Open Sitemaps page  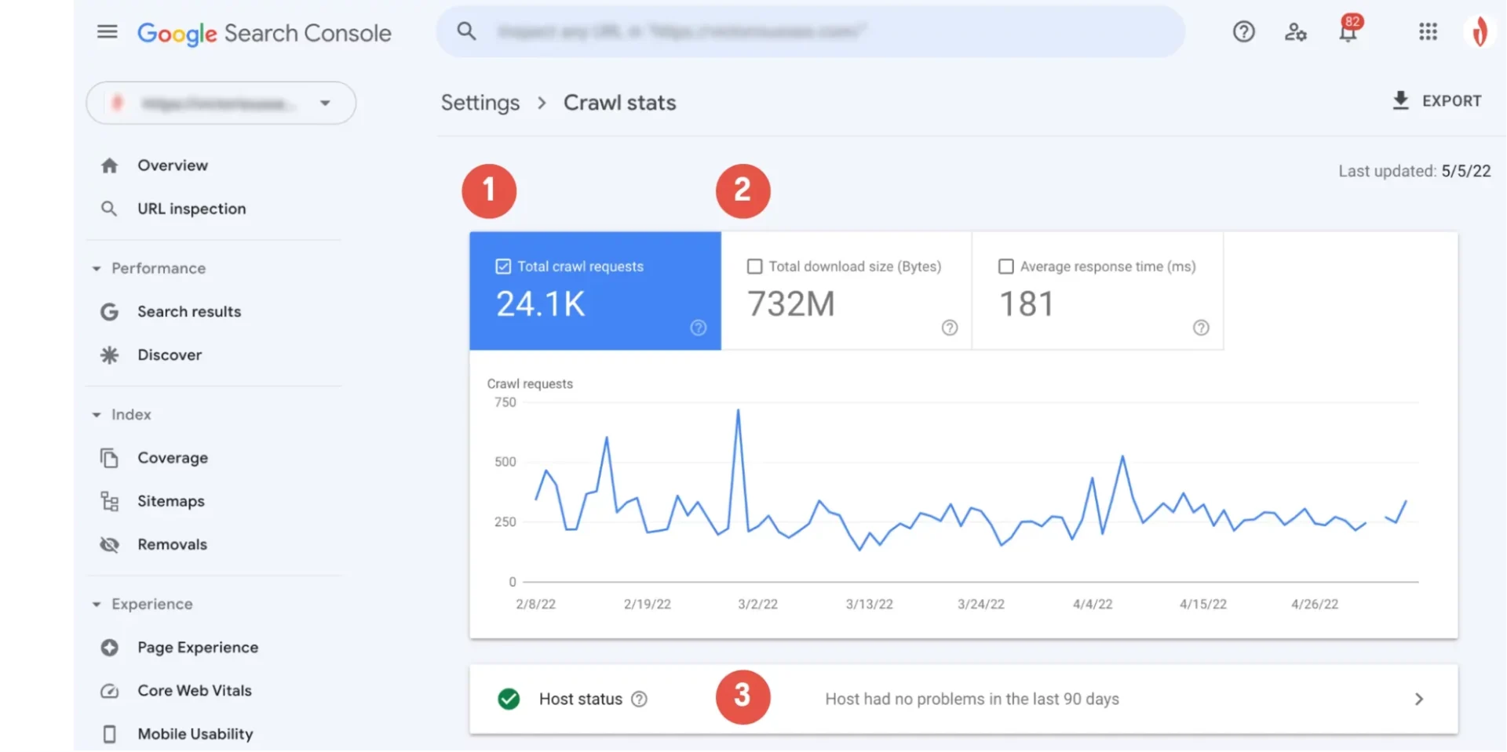coord(171,501)
